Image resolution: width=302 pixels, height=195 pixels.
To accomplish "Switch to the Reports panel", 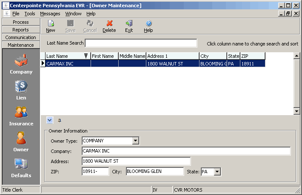I will tap(21, 30).
